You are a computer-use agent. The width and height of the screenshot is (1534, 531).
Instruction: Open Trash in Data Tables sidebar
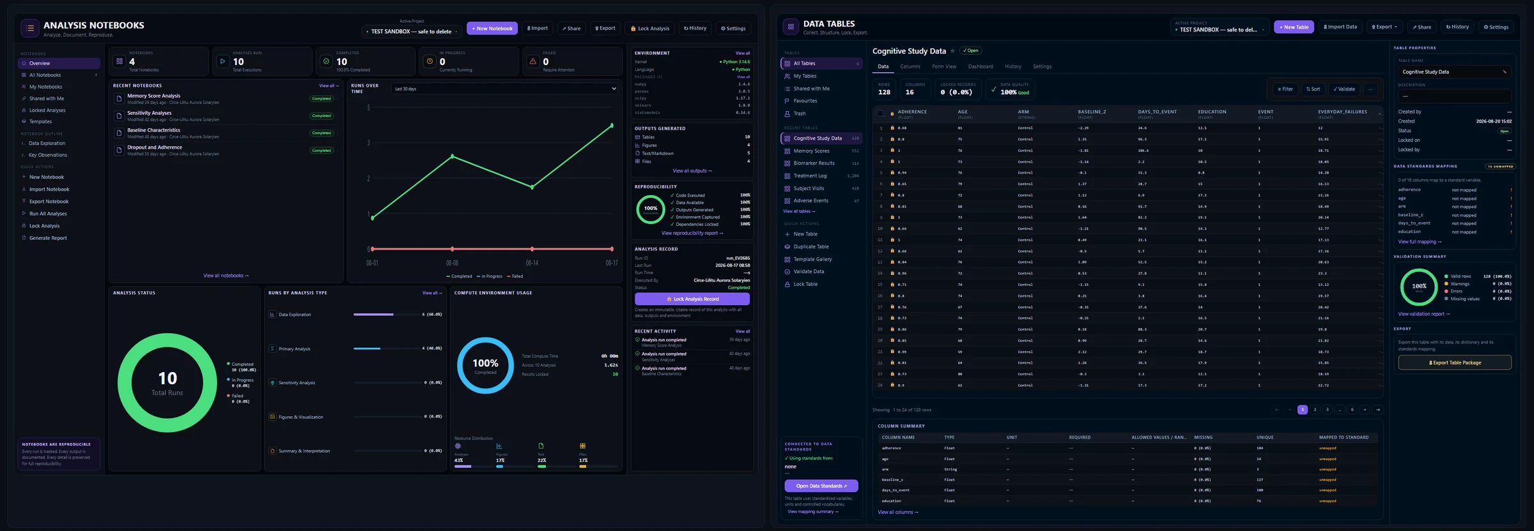821,114
